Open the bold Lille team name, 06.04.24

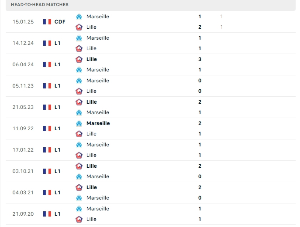point(92,59)
